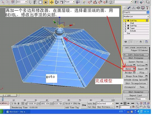163x122 pixels.
Task: Click the time slider 0 / 100
Action: pos(8,95)
